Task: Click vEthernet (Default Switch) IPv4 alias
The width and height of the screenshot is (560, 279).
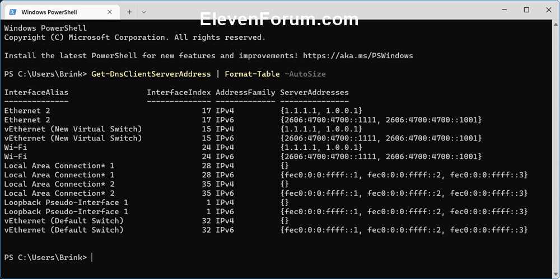Action: point(64,221)
